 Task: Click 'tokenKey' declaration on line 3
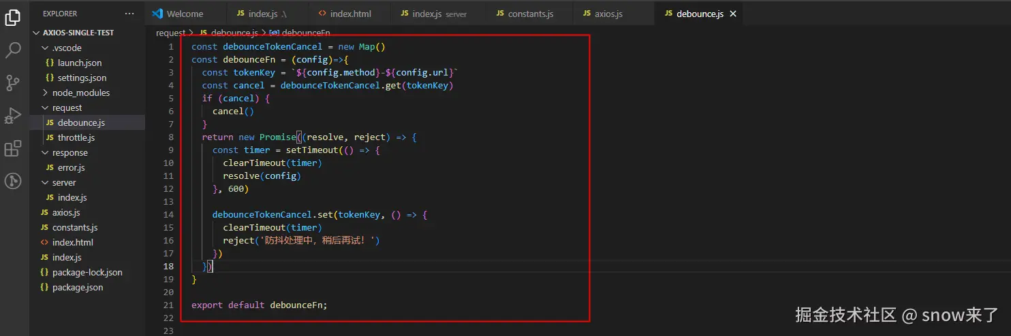(254, 73)
